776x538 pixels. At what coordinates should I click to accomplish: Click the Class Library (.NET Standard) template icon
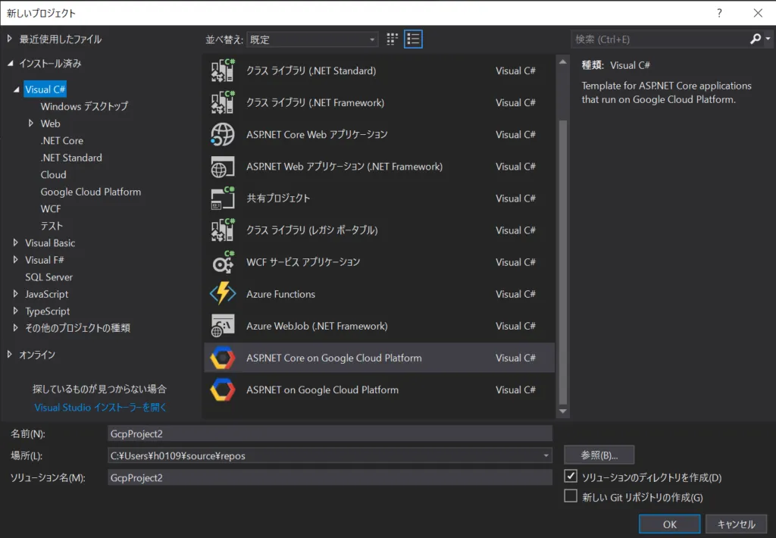[223, 70]
